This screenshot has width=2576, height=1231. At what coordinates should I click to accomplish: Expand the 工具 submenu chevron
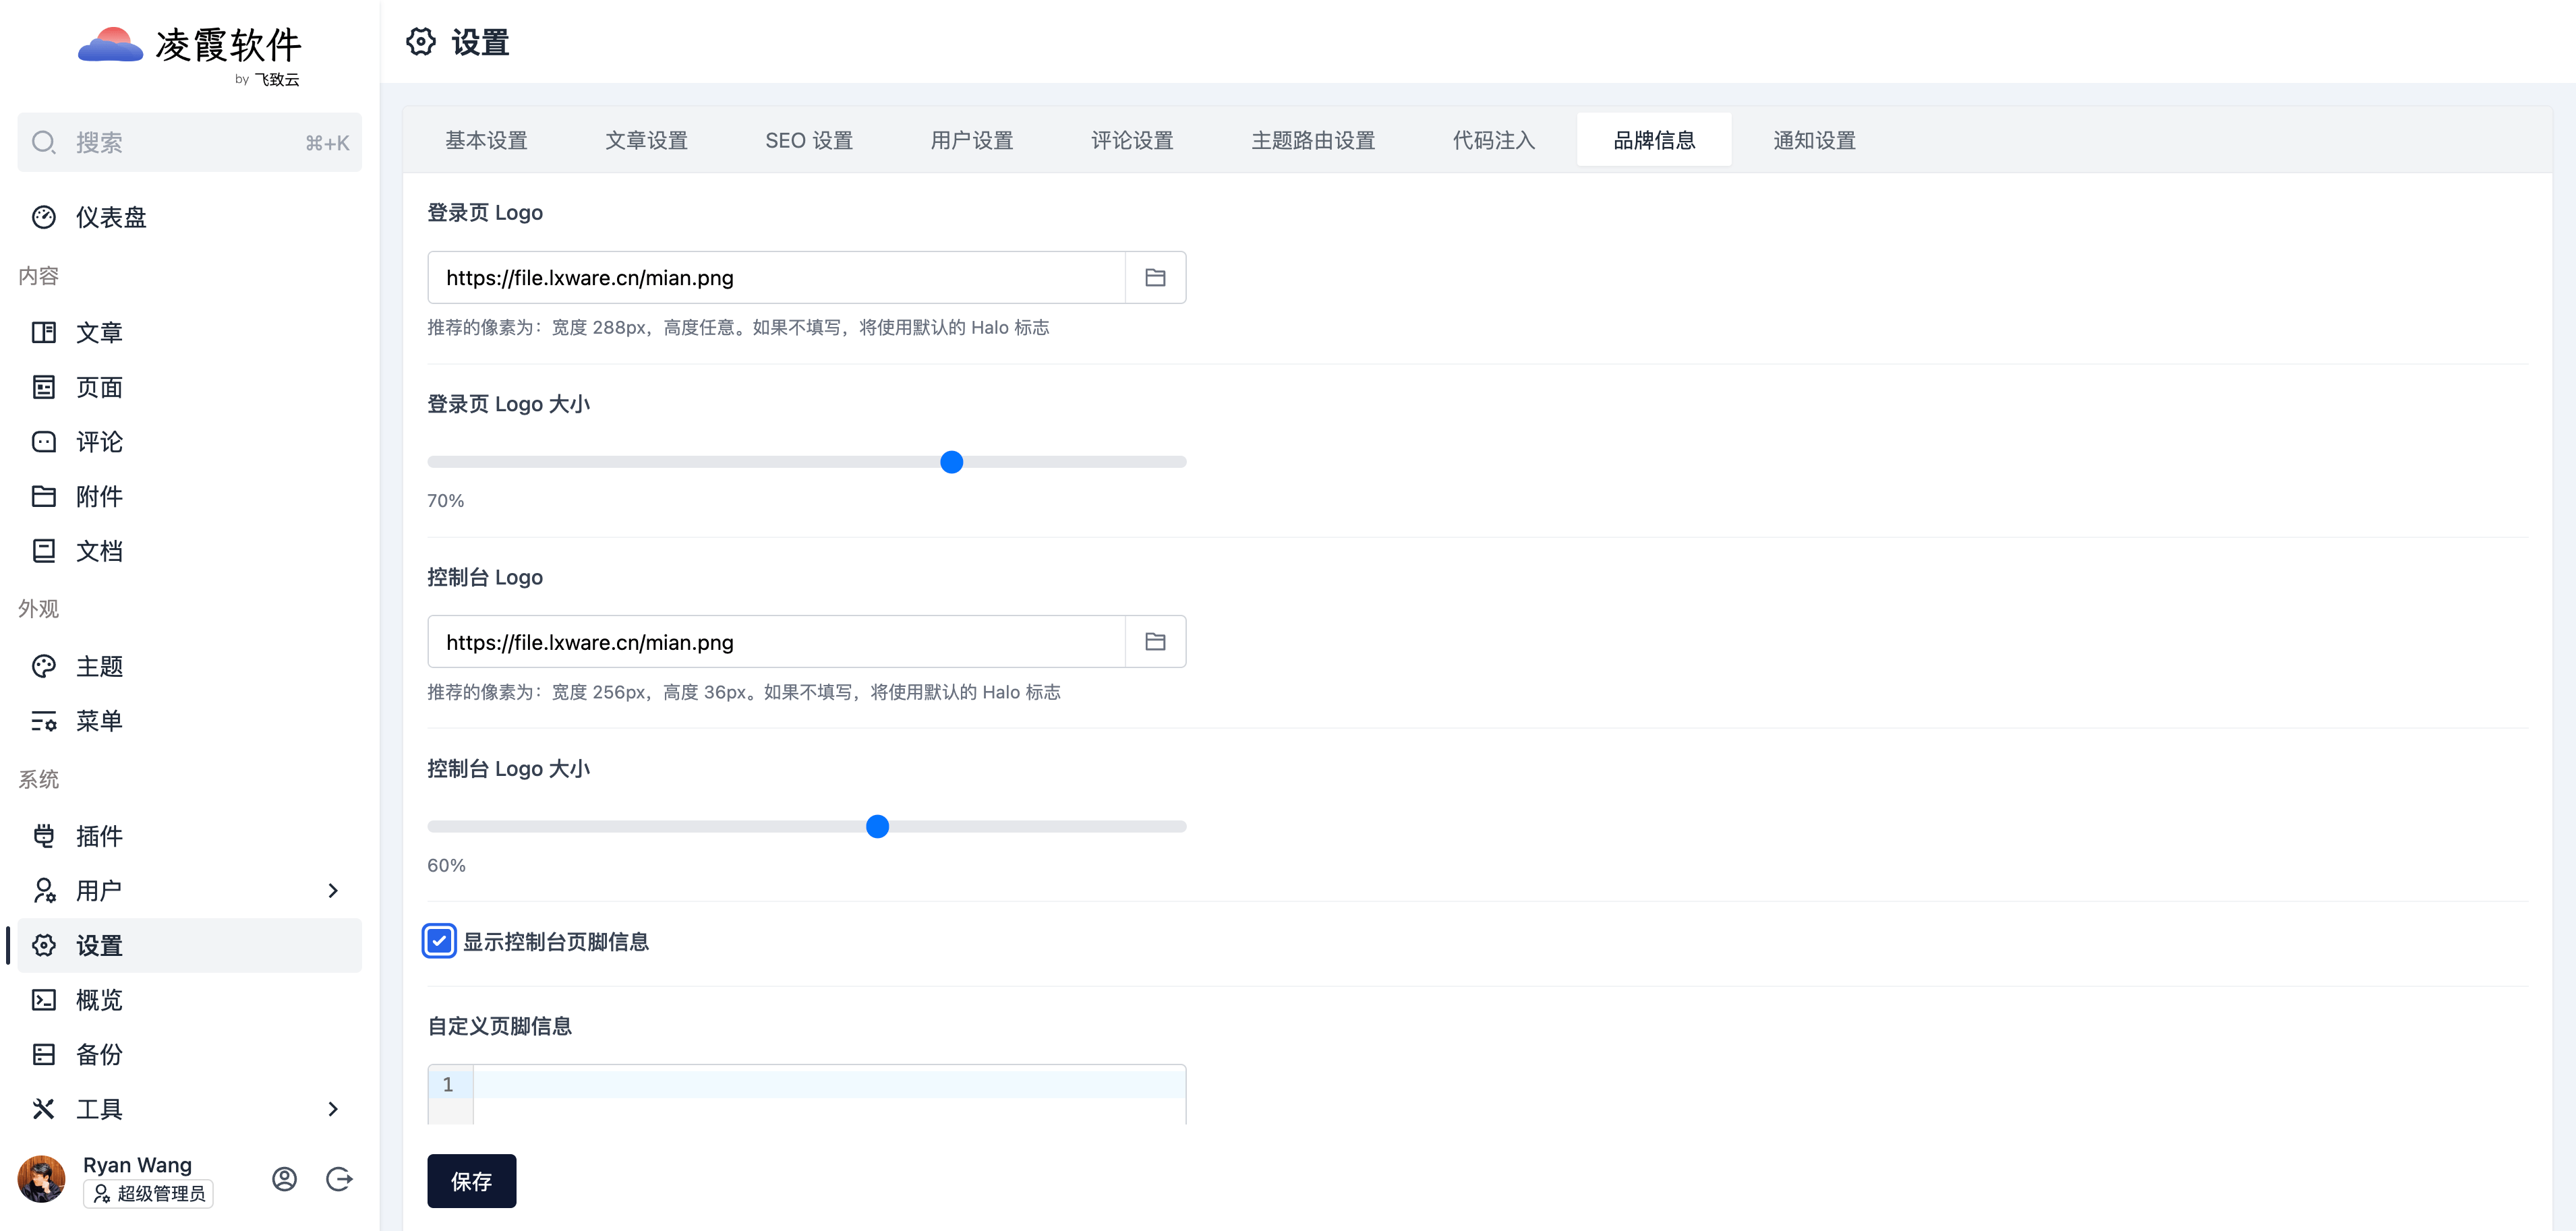point(333,1109)
